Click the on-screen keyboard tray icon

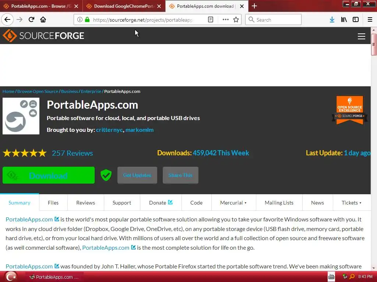pyautogui.click(x=331, y=277)
